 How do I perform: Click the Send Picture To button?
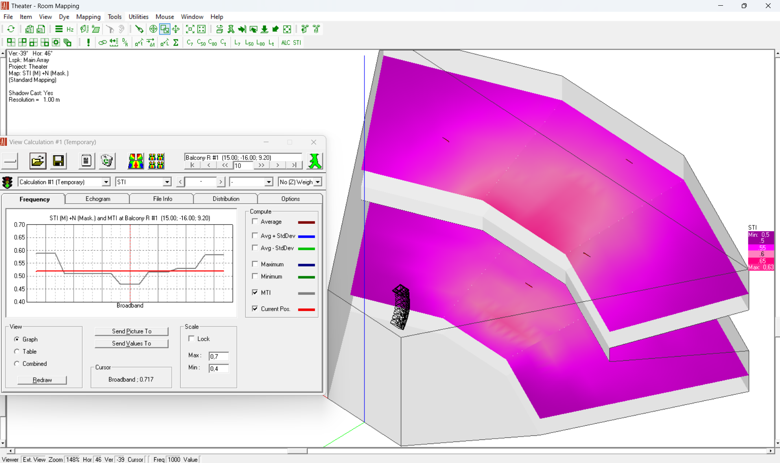(131, 331)
